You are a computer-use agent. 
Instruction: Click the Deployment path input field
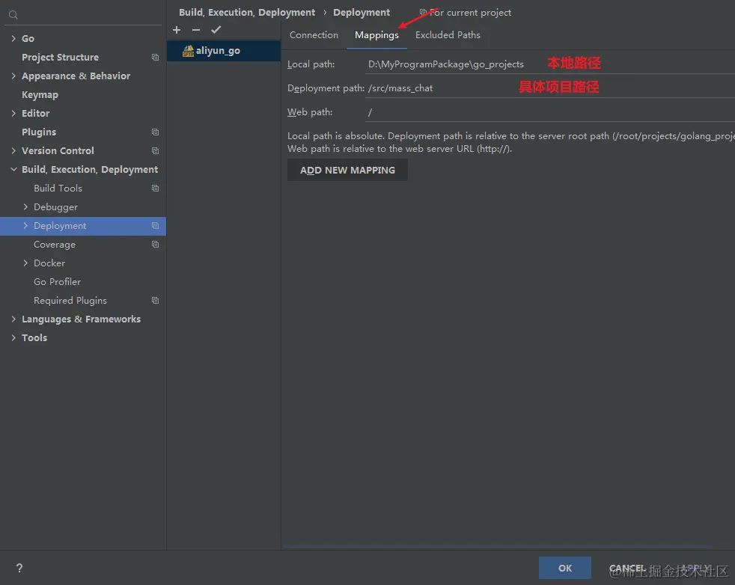(x=550, y=88)
